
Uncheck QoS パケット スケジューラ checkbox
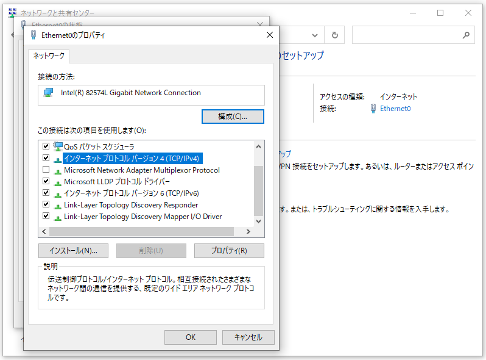(46, 146)
